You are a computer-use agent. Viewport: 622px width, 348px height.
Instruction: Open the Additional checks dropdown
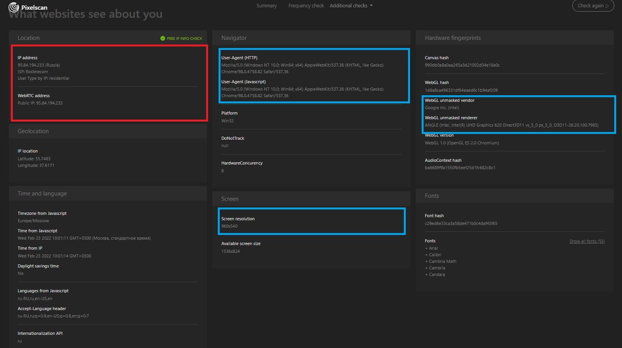click(x=351, y=6)
